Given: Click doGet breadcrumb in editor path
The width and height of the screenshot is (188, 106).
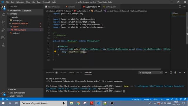Looking at the screenshot, I should (x=126, y=11).
